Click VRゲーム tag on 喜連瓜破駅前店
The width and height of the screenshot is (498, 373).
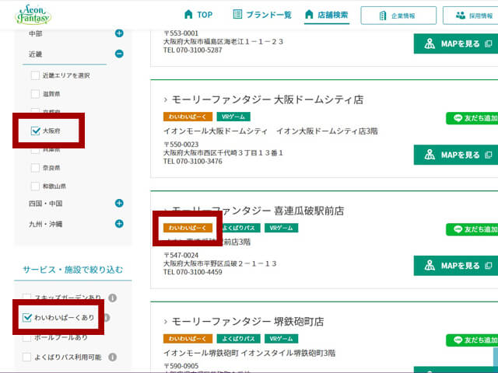click(282, 228)
